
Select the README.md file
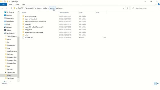(29, 37)
